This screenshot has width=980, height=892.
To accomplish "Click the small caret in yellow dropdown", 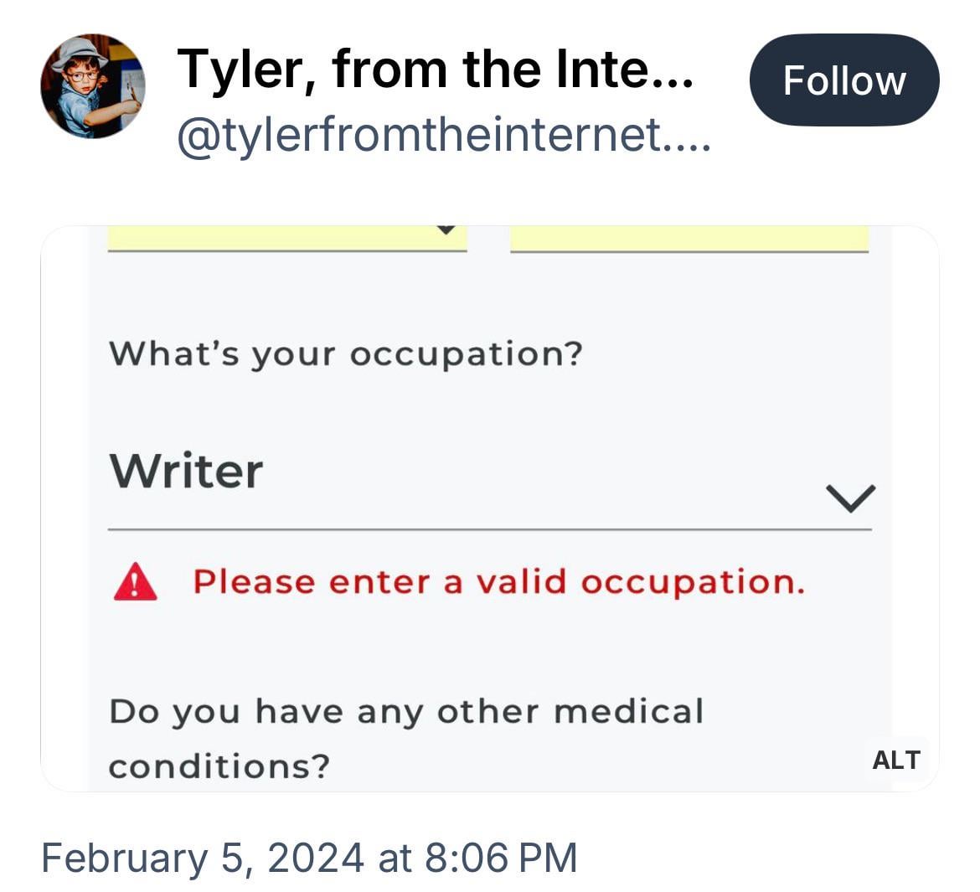I will click(447, 229).
